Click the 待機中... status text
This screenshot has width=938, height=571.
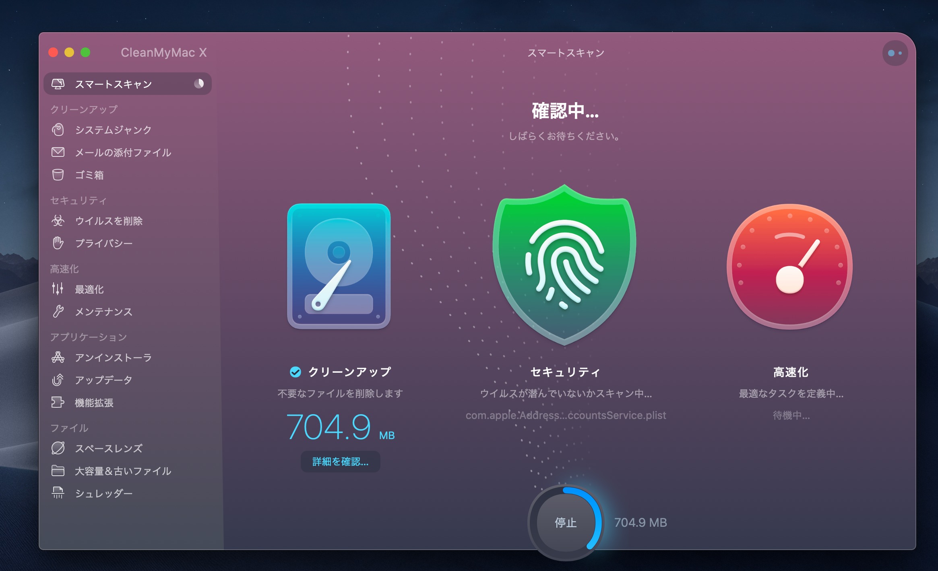[x=791, y=415]
